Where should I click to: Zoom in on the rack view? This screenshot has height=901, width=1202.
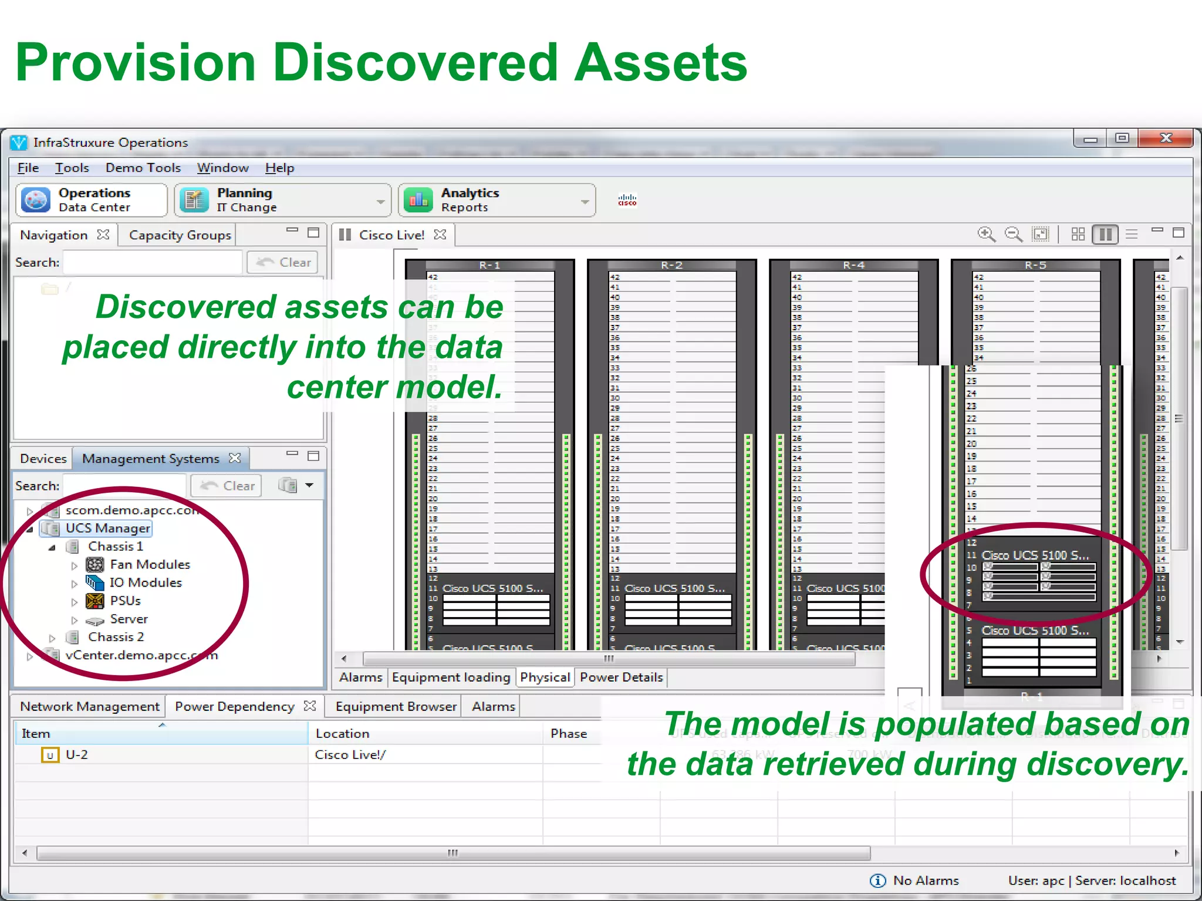987,235
